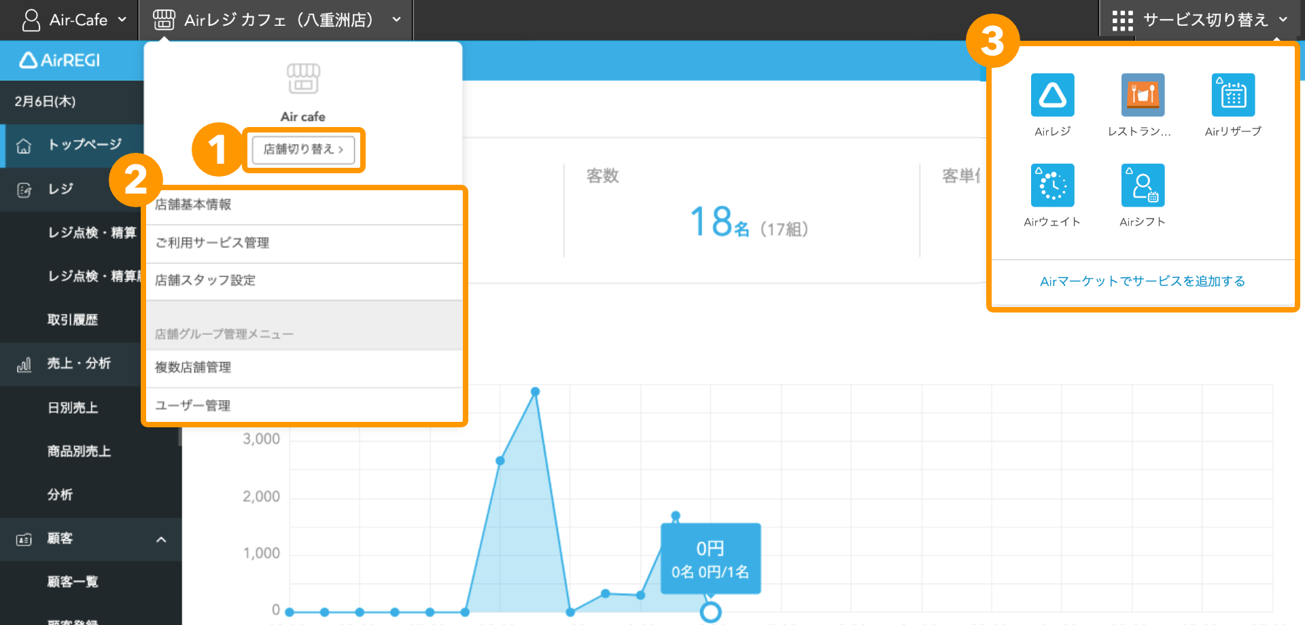Open the レストラン service icon

click(1143, 95)
